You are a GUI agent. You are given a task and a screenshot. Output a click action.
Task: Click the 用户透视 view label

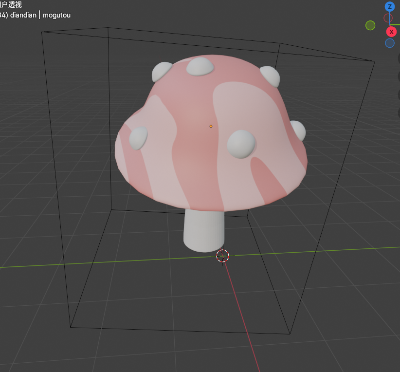[11, 5]
